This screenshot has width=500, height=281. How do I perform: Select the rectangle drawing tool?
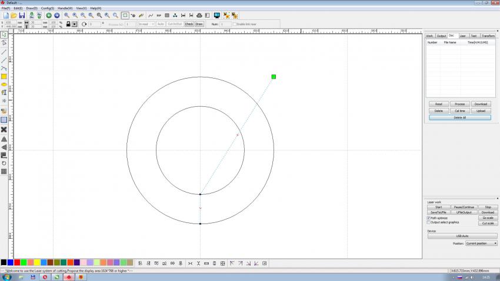[x=4, y=76]
